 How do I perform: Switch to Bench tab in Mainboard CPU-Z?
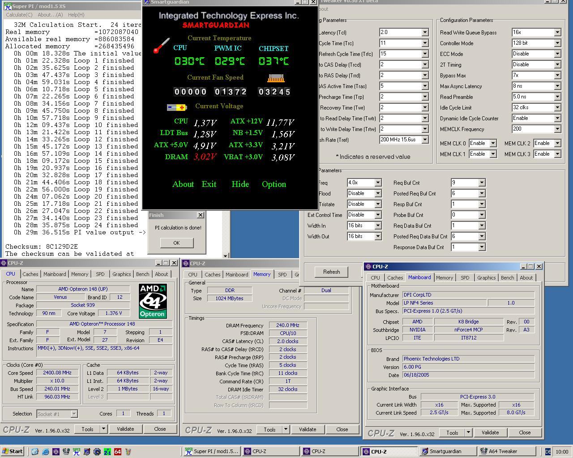click(x=507, y=278)
